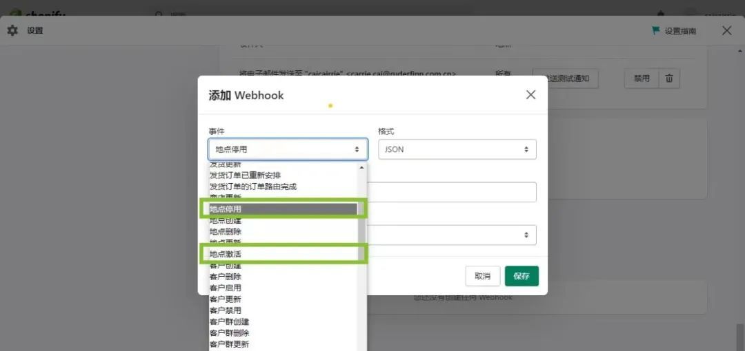Open the Webhook API version dropdown

tap(451, 235)
